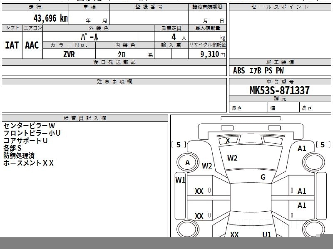Click the right bracketed 5 tire rating
The width and height of the screenshot is (333, 249).
click(323, 145)
